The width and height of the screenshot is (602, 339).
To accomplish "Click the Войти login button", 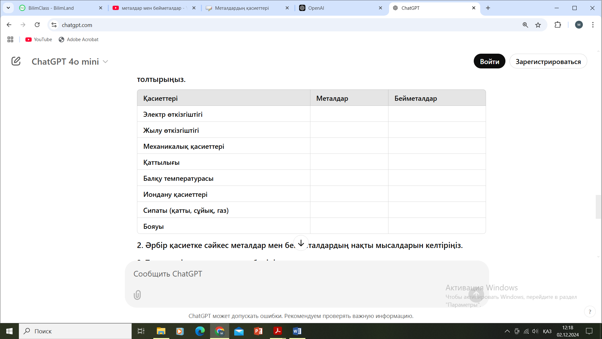I will pyautogui.click(x=489, y=62).
